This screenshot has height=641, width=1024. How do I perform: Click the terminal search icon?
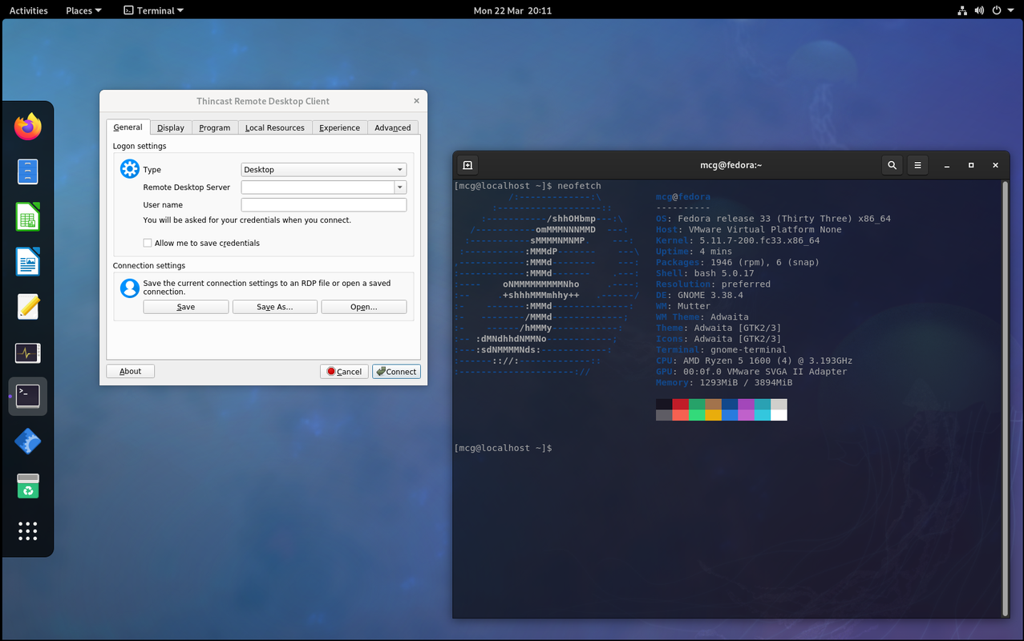coord(892,165)
